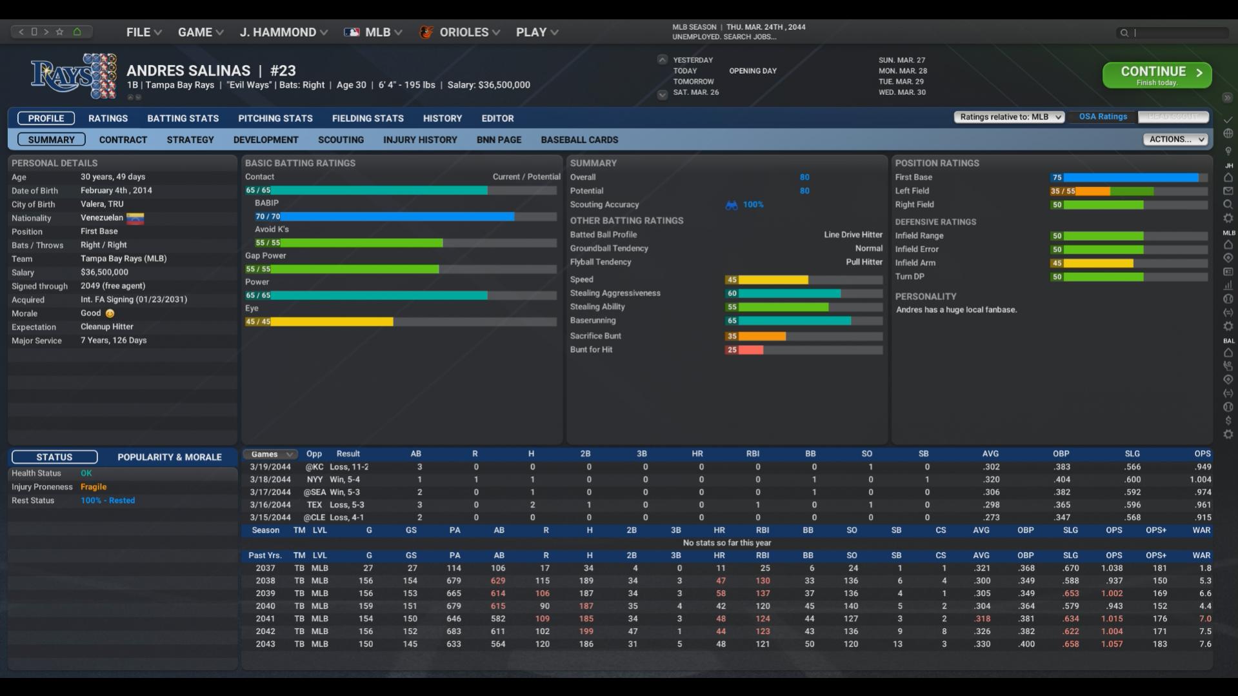Click the dollar sign finances icon
The image size is (1238, 696).
click(x=1228, y=421)
